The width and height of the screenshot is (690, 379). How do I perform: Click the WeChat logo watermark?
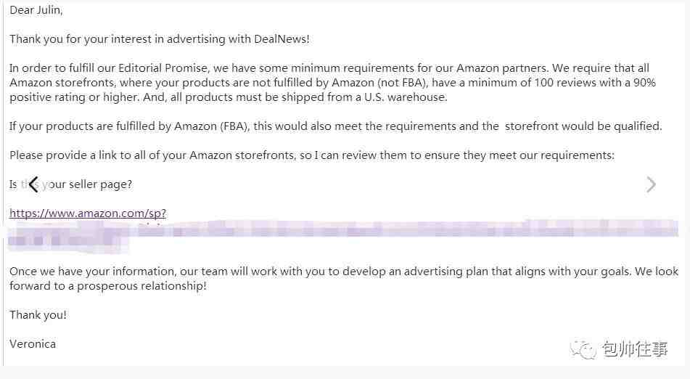(x=583, y=349)
